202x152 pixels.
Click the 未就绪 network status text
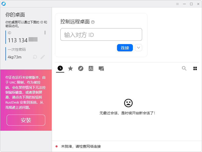click(81, 146)
